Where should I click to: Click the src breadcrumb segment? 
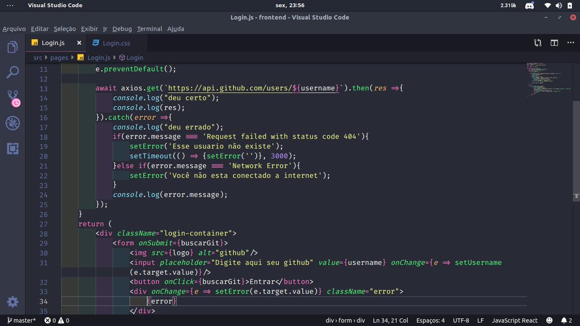coord(38,57)
